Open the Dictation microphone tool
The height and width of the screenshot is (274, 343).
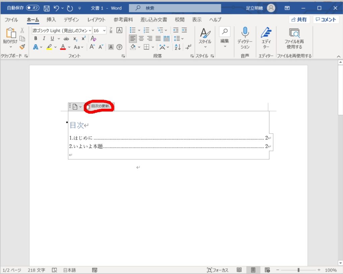coord(245,38)
